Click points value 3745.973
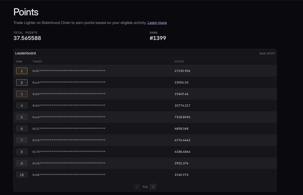 pyautogui.click(x=181, y=175)
